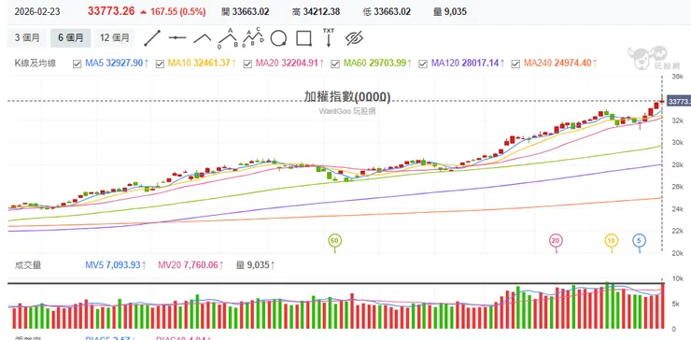
Task: Click the 加權指數(0000) chart title
Action: [347, 96]
